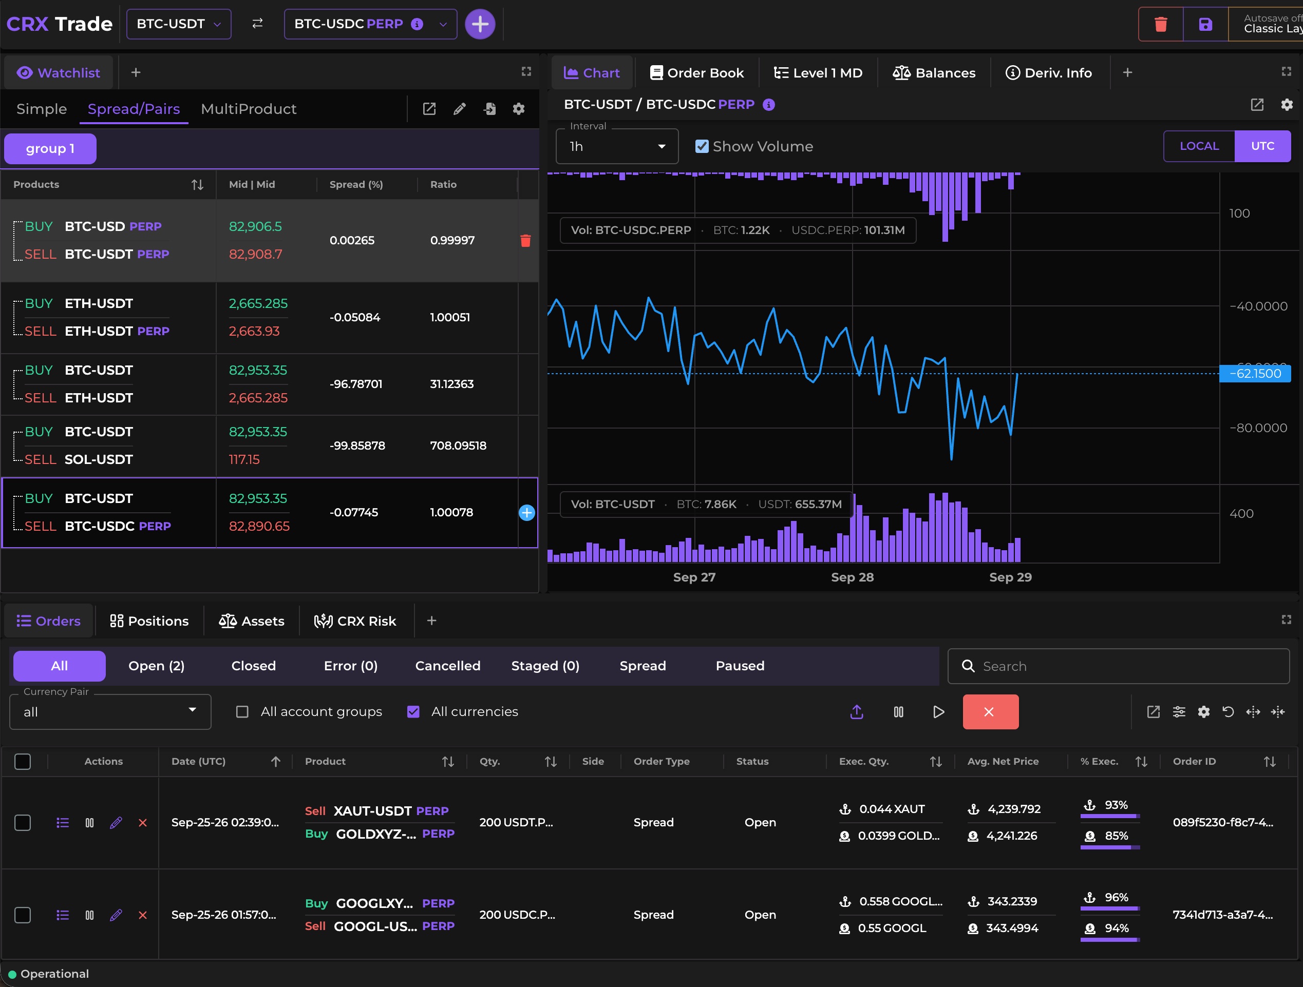Open watchlist in pop-out window

coord(429,109)
